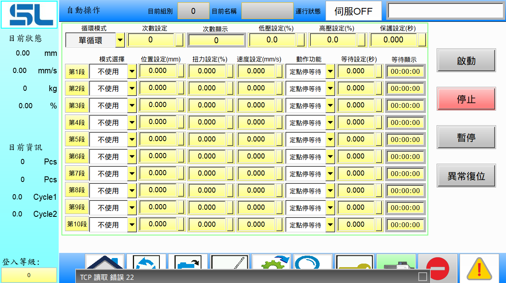
Task: Toggle the checkbox in TCP error bar
Action: [x=423, y=276]
